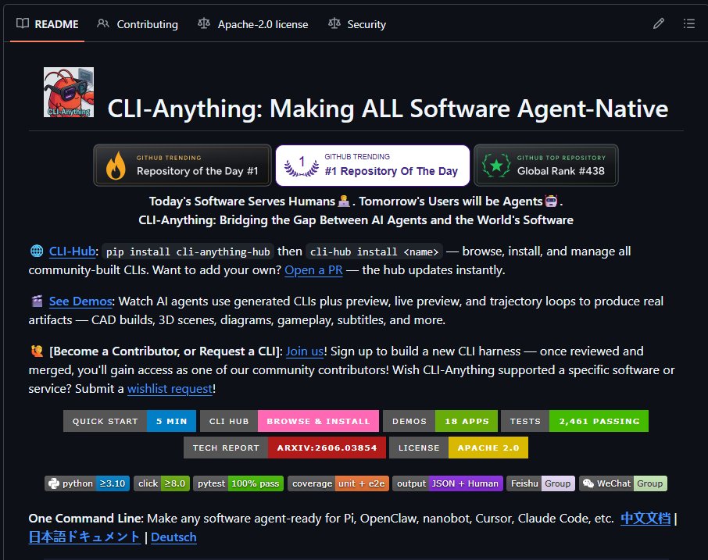This screenshot has height=560, width=708.
Task: Click the Repository of the Day #1 flame badge
Action: tap(182, 165)
